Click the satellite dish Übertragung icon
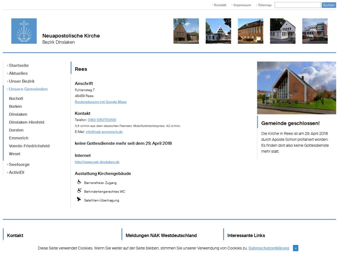The image size is (339, 254). 79,199
